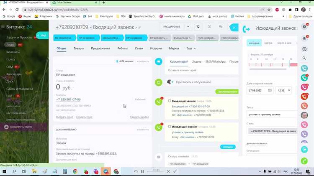The image size is (314, 176).
Task: Open the Windows Start menu
Action: pos(4,171)
